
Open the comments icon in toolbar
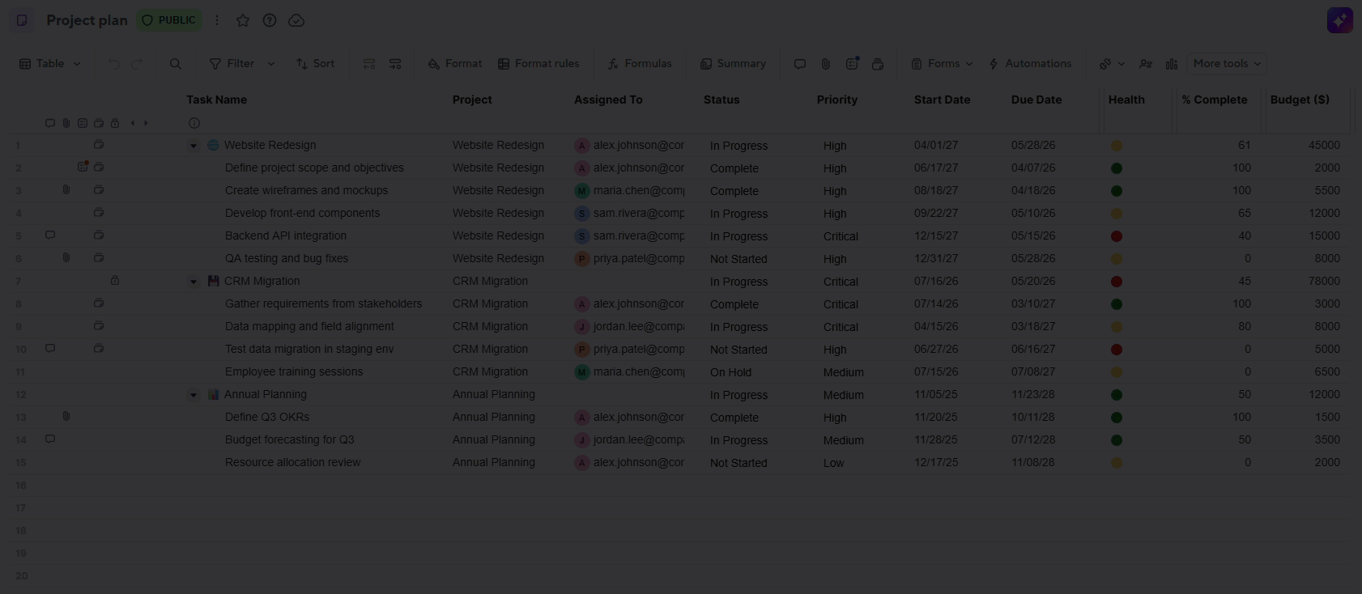800,64
